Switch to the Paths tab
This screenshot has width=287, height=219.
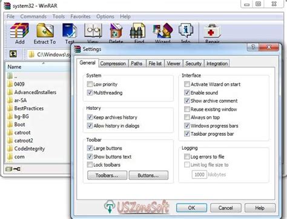point(137,64)
